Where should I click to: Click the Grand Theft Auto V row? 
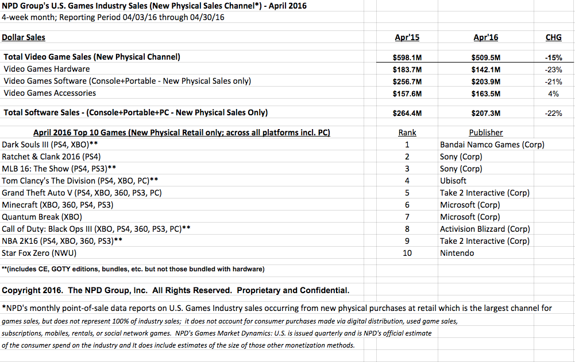click(x=82, y=193)
